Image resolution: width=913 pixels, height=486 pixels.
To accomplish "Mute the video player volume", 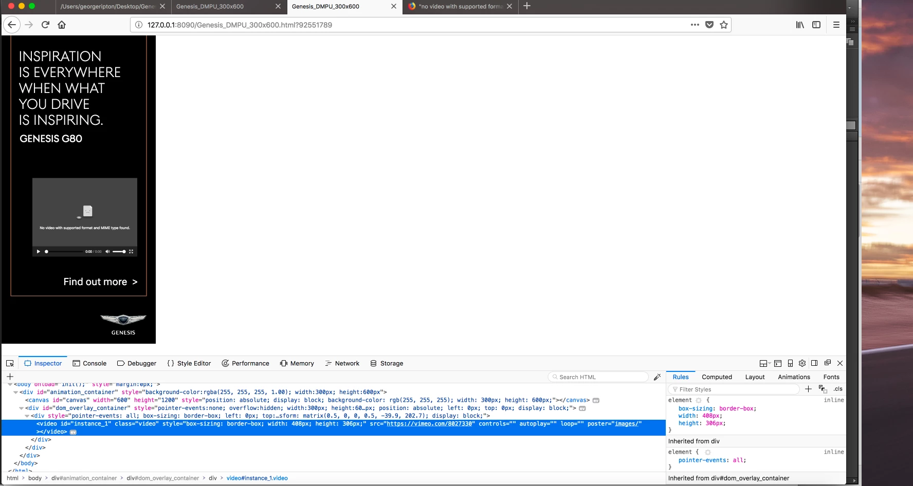I will [x=107, y=252].
